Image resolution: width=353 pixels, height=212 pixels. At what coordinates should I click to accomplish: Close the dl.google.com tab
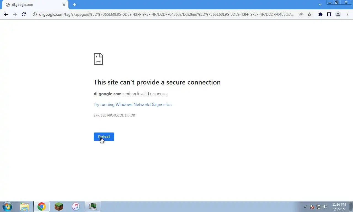pos(64,5)
